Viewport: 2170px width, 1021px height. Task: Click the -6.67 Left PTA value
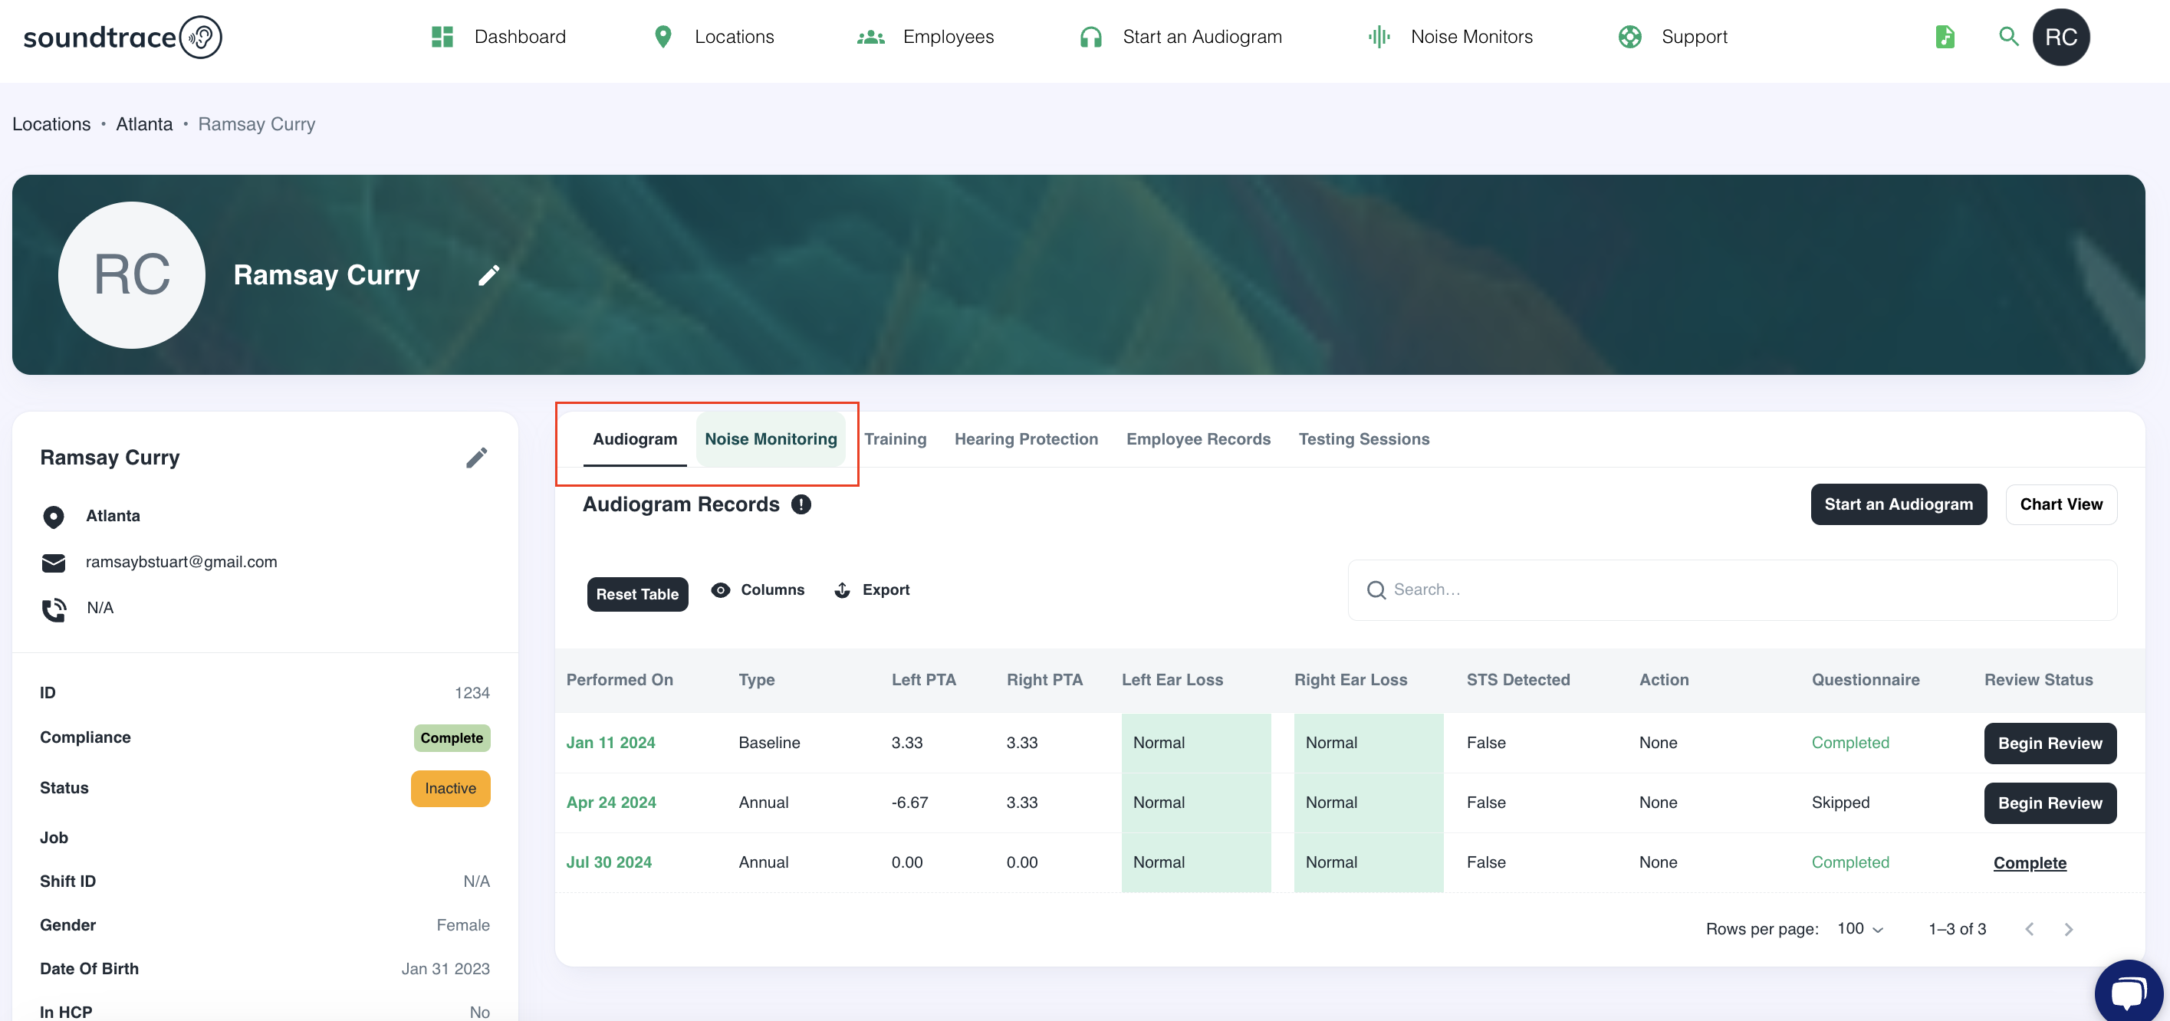tap(909, 802)
